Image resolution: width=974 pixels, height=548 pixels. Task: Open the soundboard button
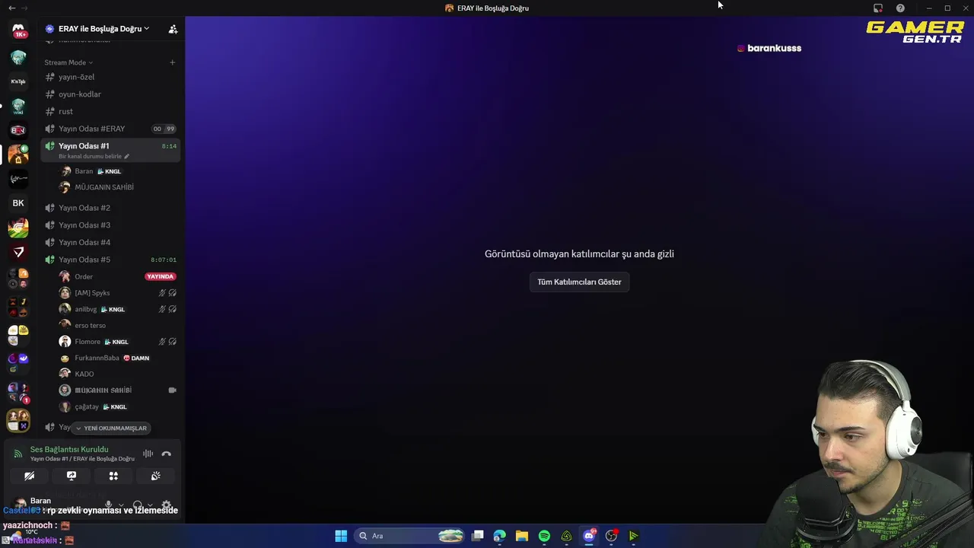click(x=156, y=476)
